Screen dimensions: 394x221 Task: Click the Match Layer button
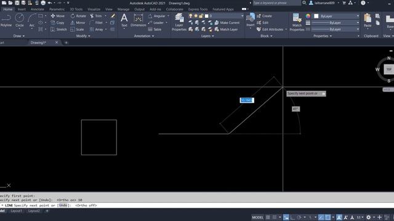226,29
